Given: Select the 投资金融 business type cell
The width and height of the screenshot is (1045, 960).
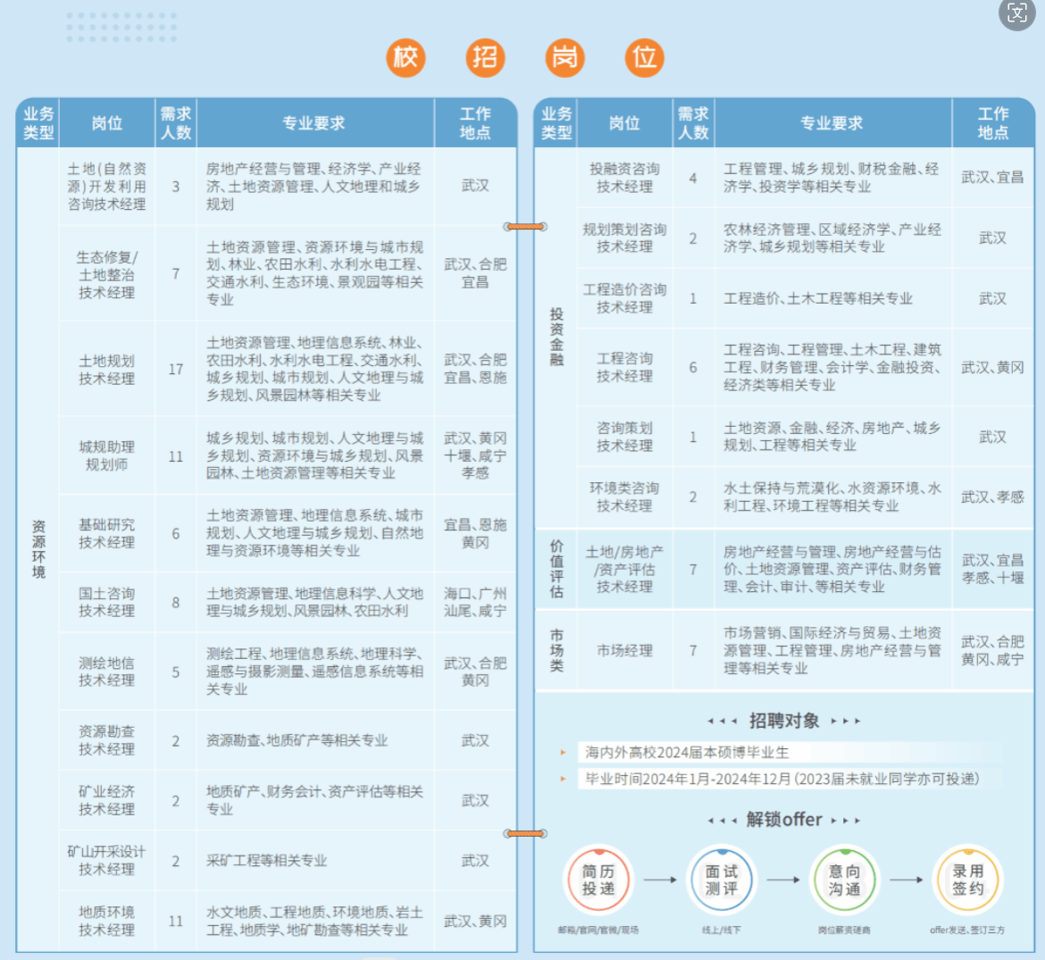Looking at the screenshot, I should point(556,338).
